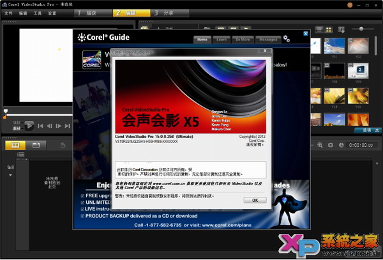Click the round user icon in title bar

(350, 5)
